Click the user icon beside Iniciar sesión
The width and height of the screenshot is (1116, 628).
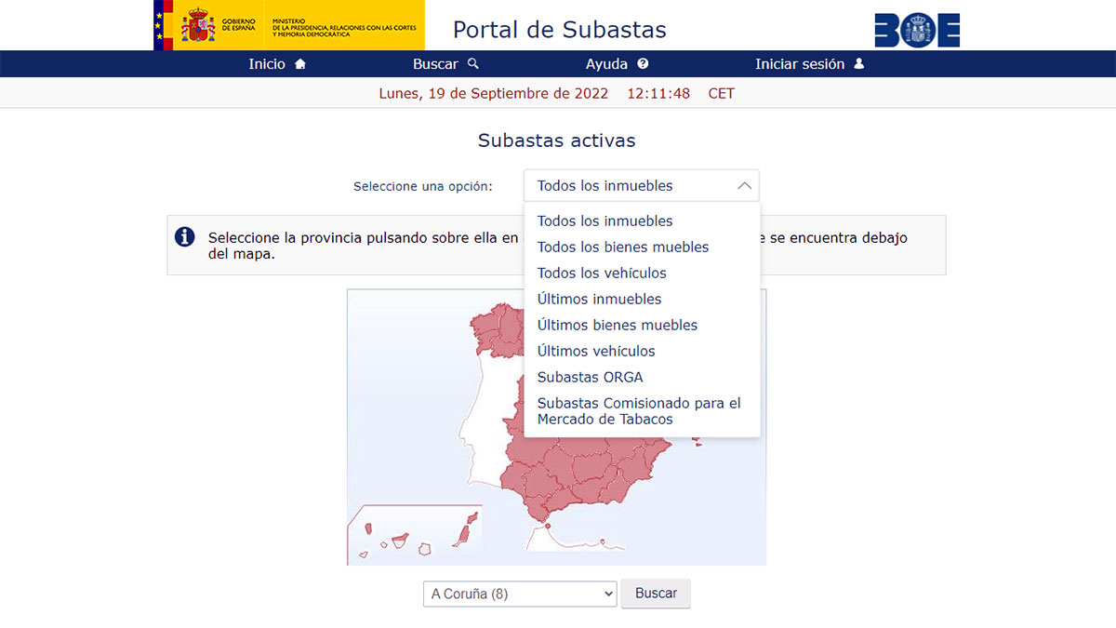tap(858, 64)
